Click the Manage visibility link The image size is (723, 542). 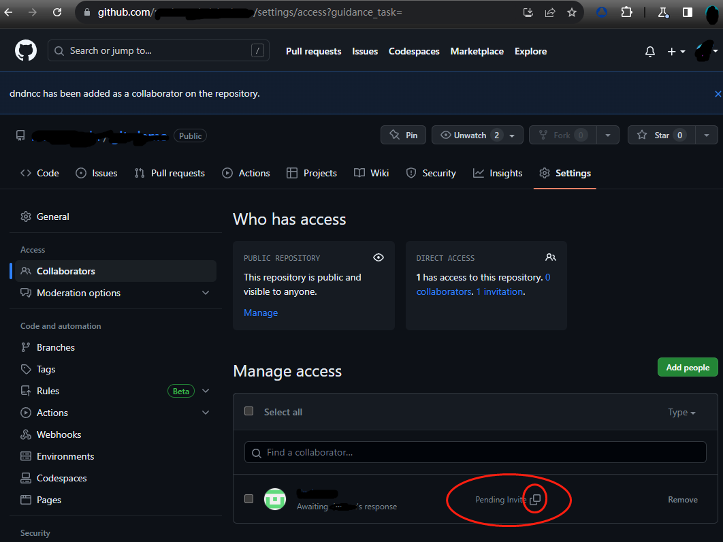261,313
